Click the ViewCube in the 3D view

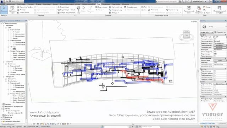coord(187,34)
